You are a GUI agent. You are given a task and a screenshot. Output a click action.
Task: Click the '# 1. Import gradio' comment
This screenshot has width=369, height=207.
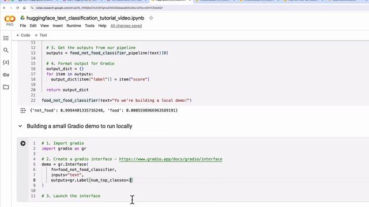pos(63,143)
